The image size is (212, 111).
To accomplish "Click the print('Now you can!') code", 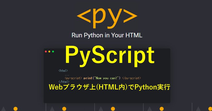I will pyautogui.click(x=102, y=78).
